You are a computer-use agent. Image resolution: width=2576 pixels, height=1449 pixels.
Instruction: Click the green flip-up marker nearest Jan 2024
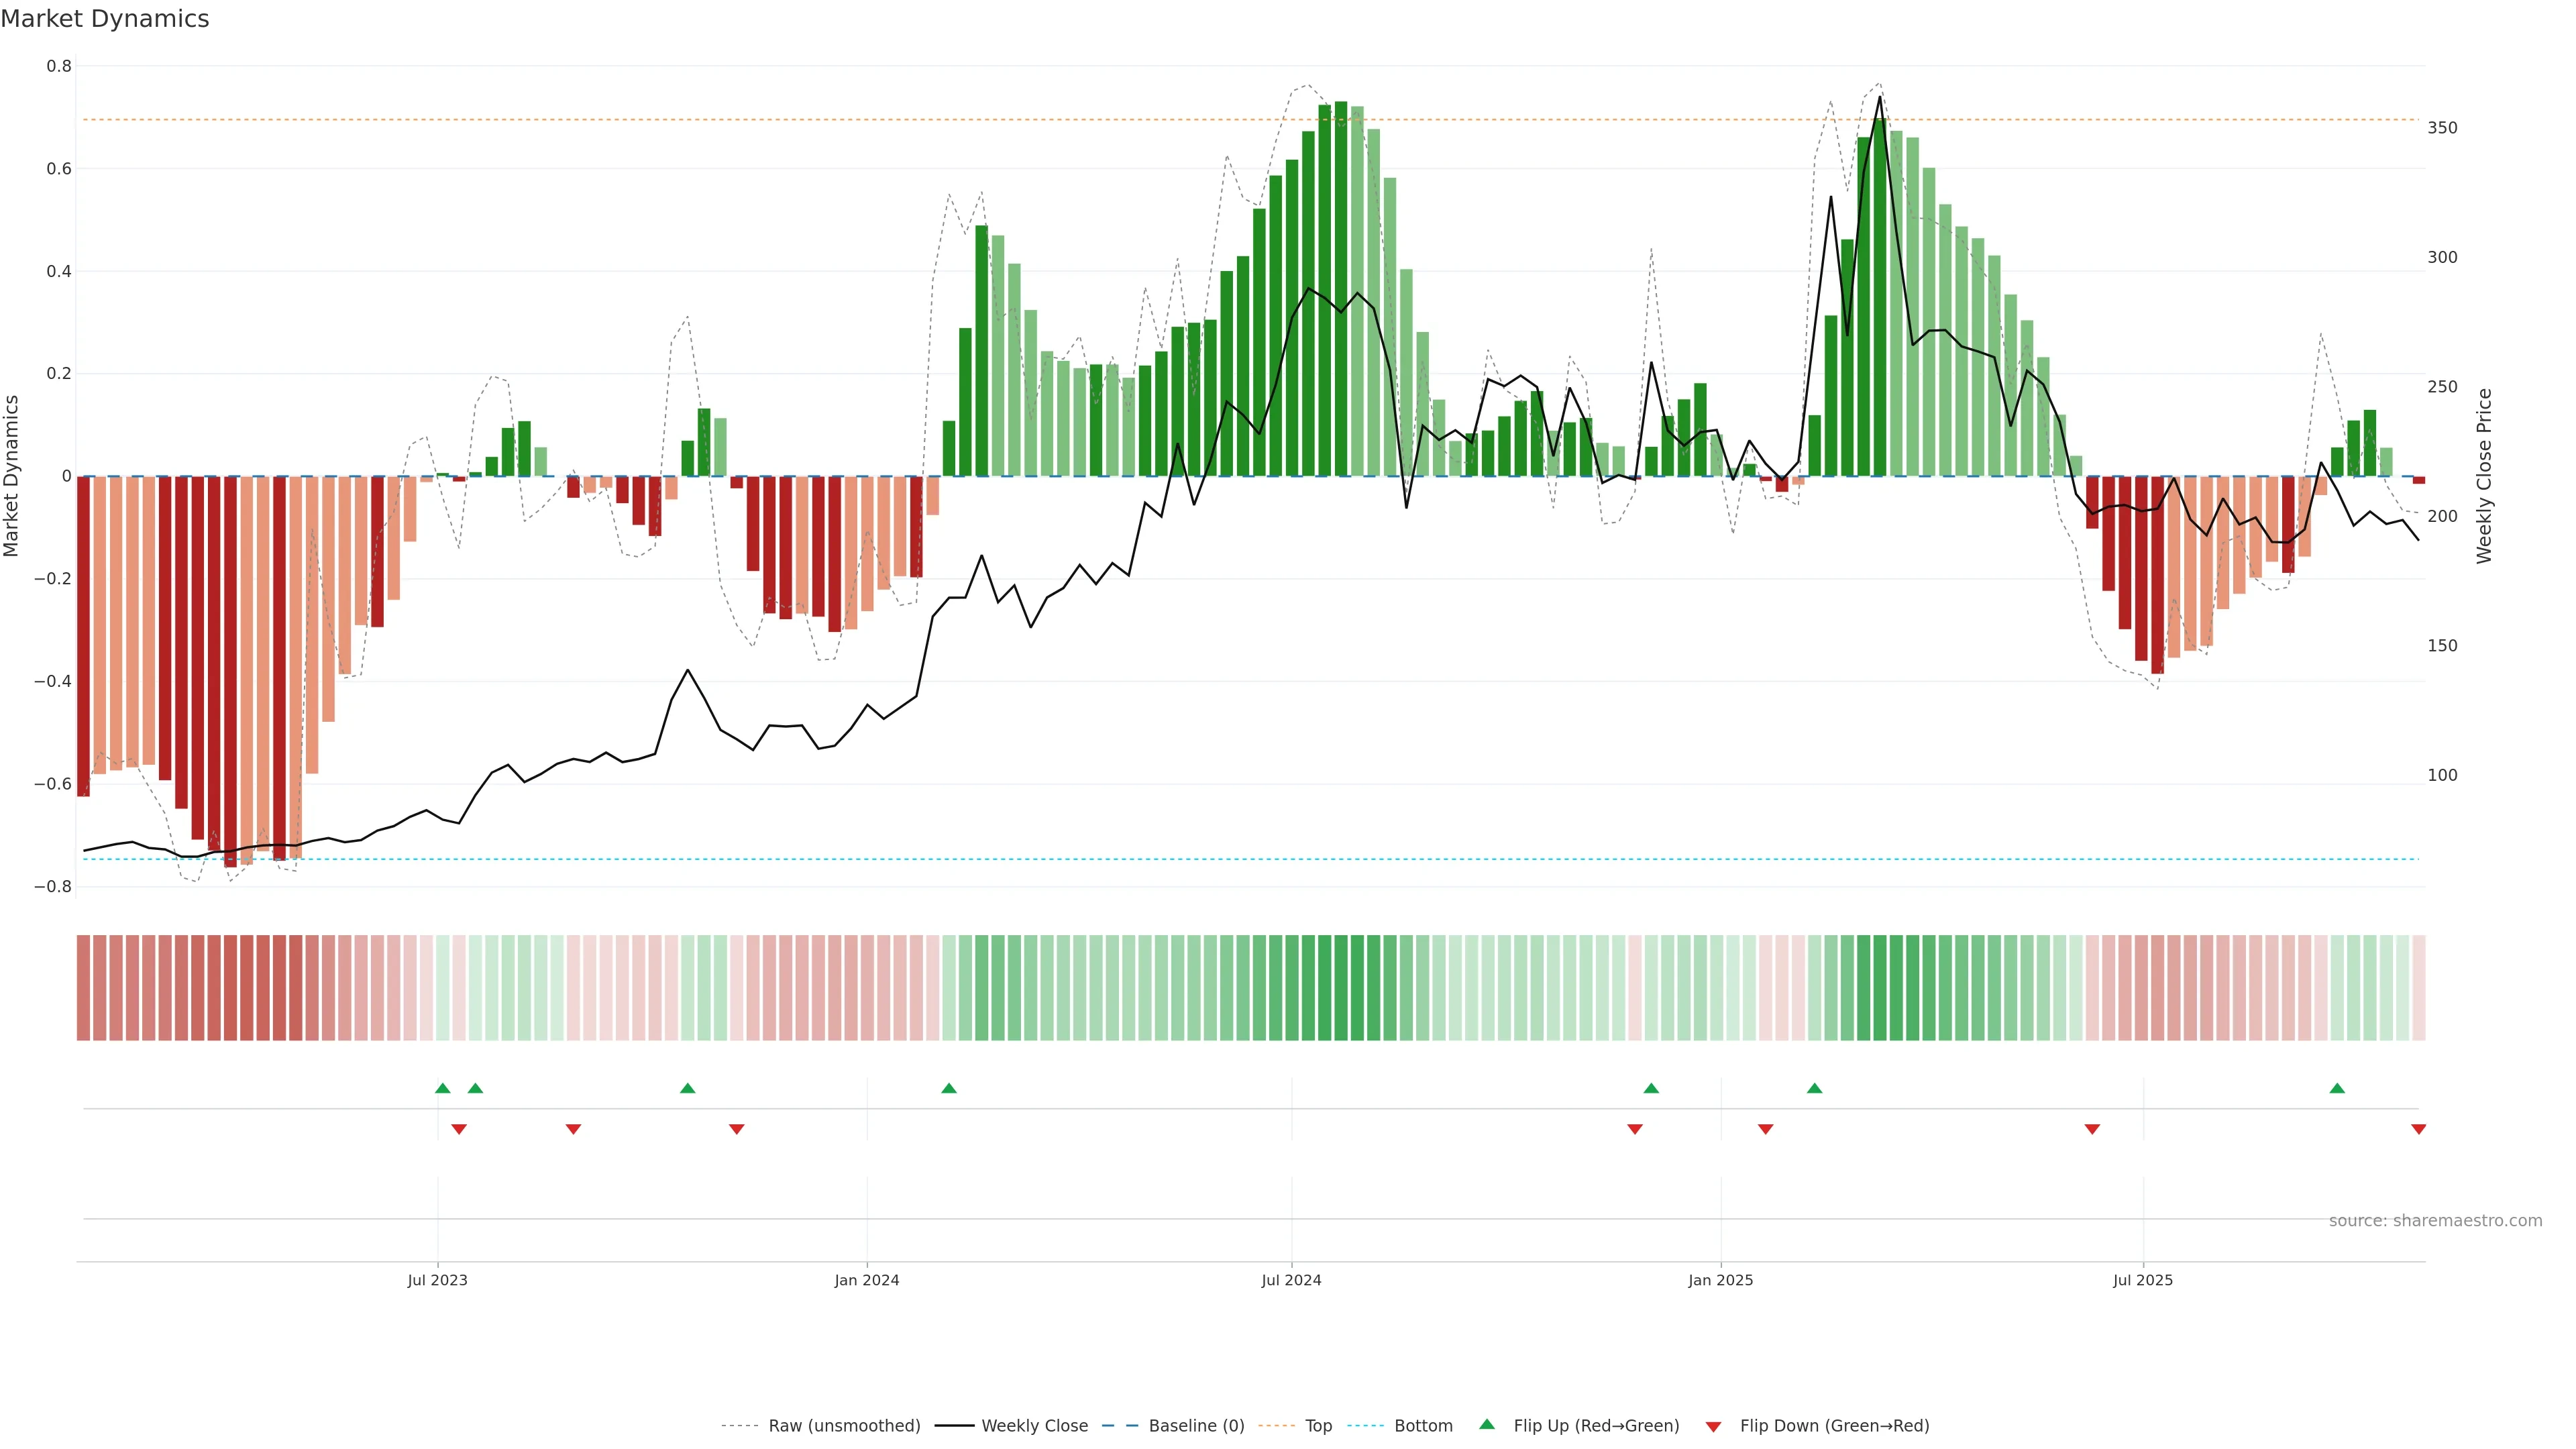coord(949,1088)
